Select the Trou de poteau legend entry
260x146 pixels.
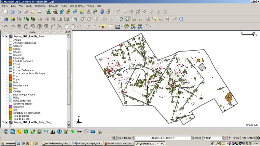21,119
